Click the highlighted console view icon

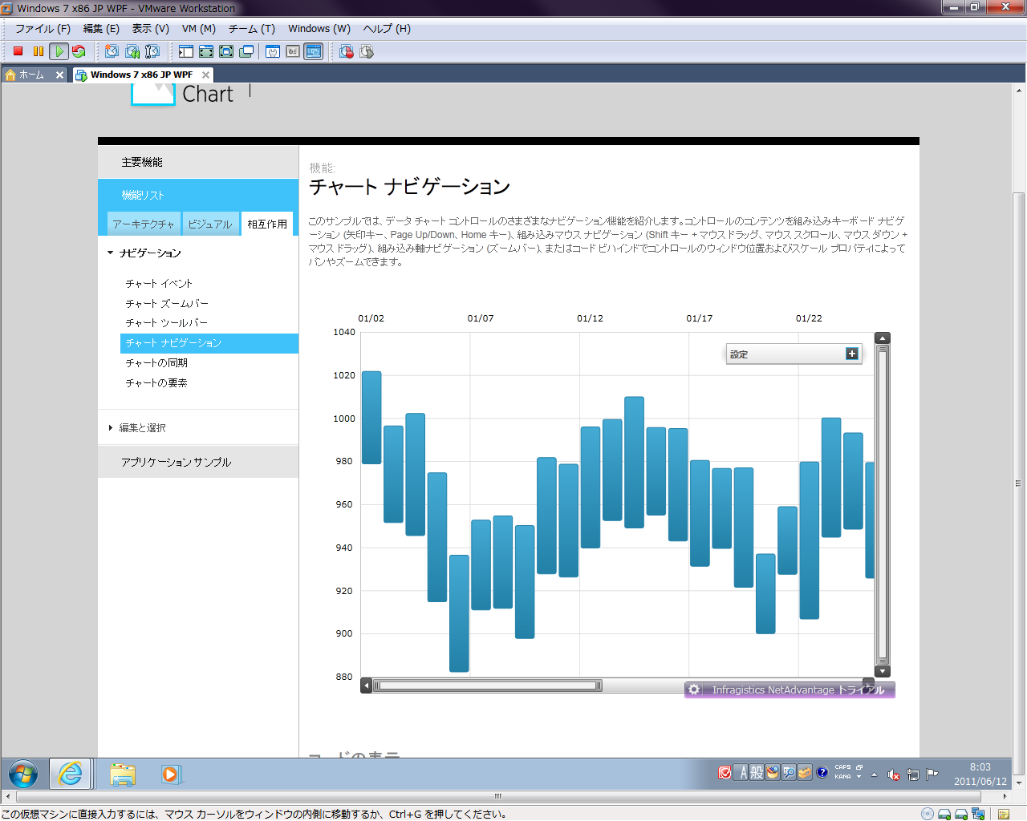(314, 51)
